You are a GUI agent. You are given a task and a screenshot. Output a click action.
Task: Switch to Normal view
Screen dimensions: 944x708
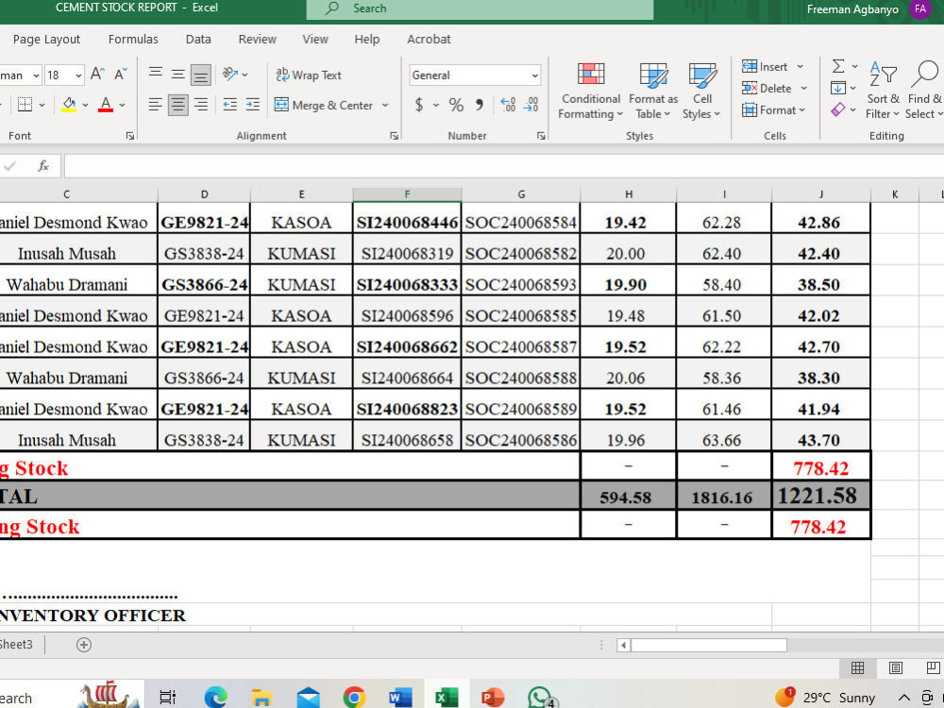click(857, 667)
